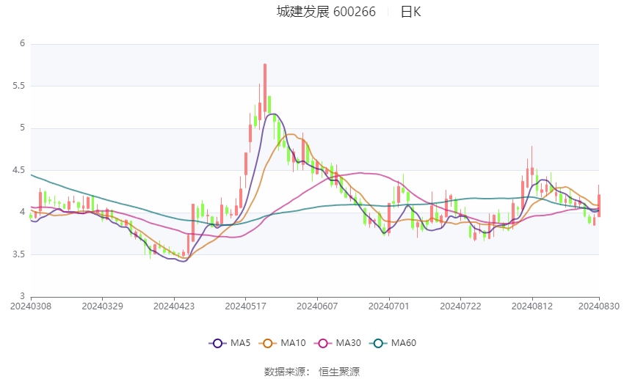Click the 20240329 date axis label

[x=102, y=306]
